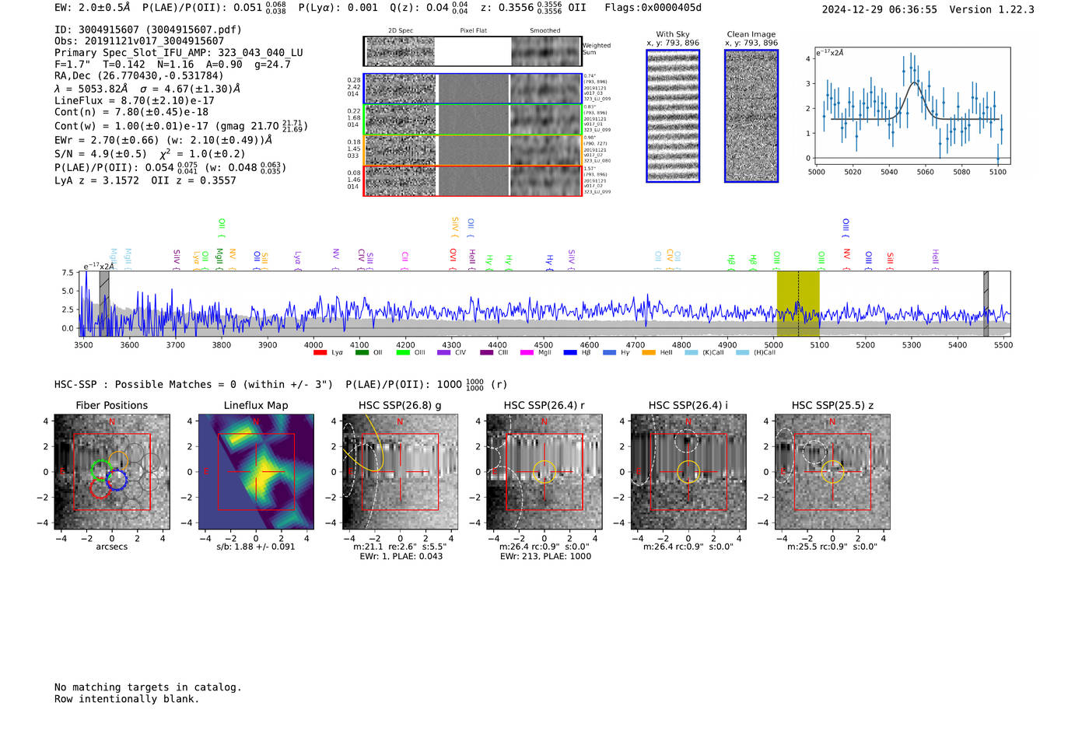
Task: Open the Clean Image cutout
Action: tap(751, 116)
